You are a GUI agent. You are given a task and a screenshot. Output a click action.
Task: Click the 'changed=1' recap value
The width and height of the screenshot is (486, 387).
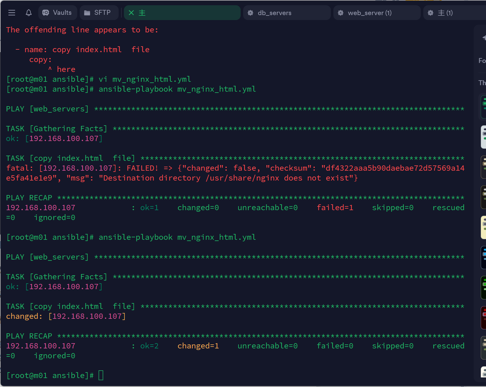[x=198, y=346]
